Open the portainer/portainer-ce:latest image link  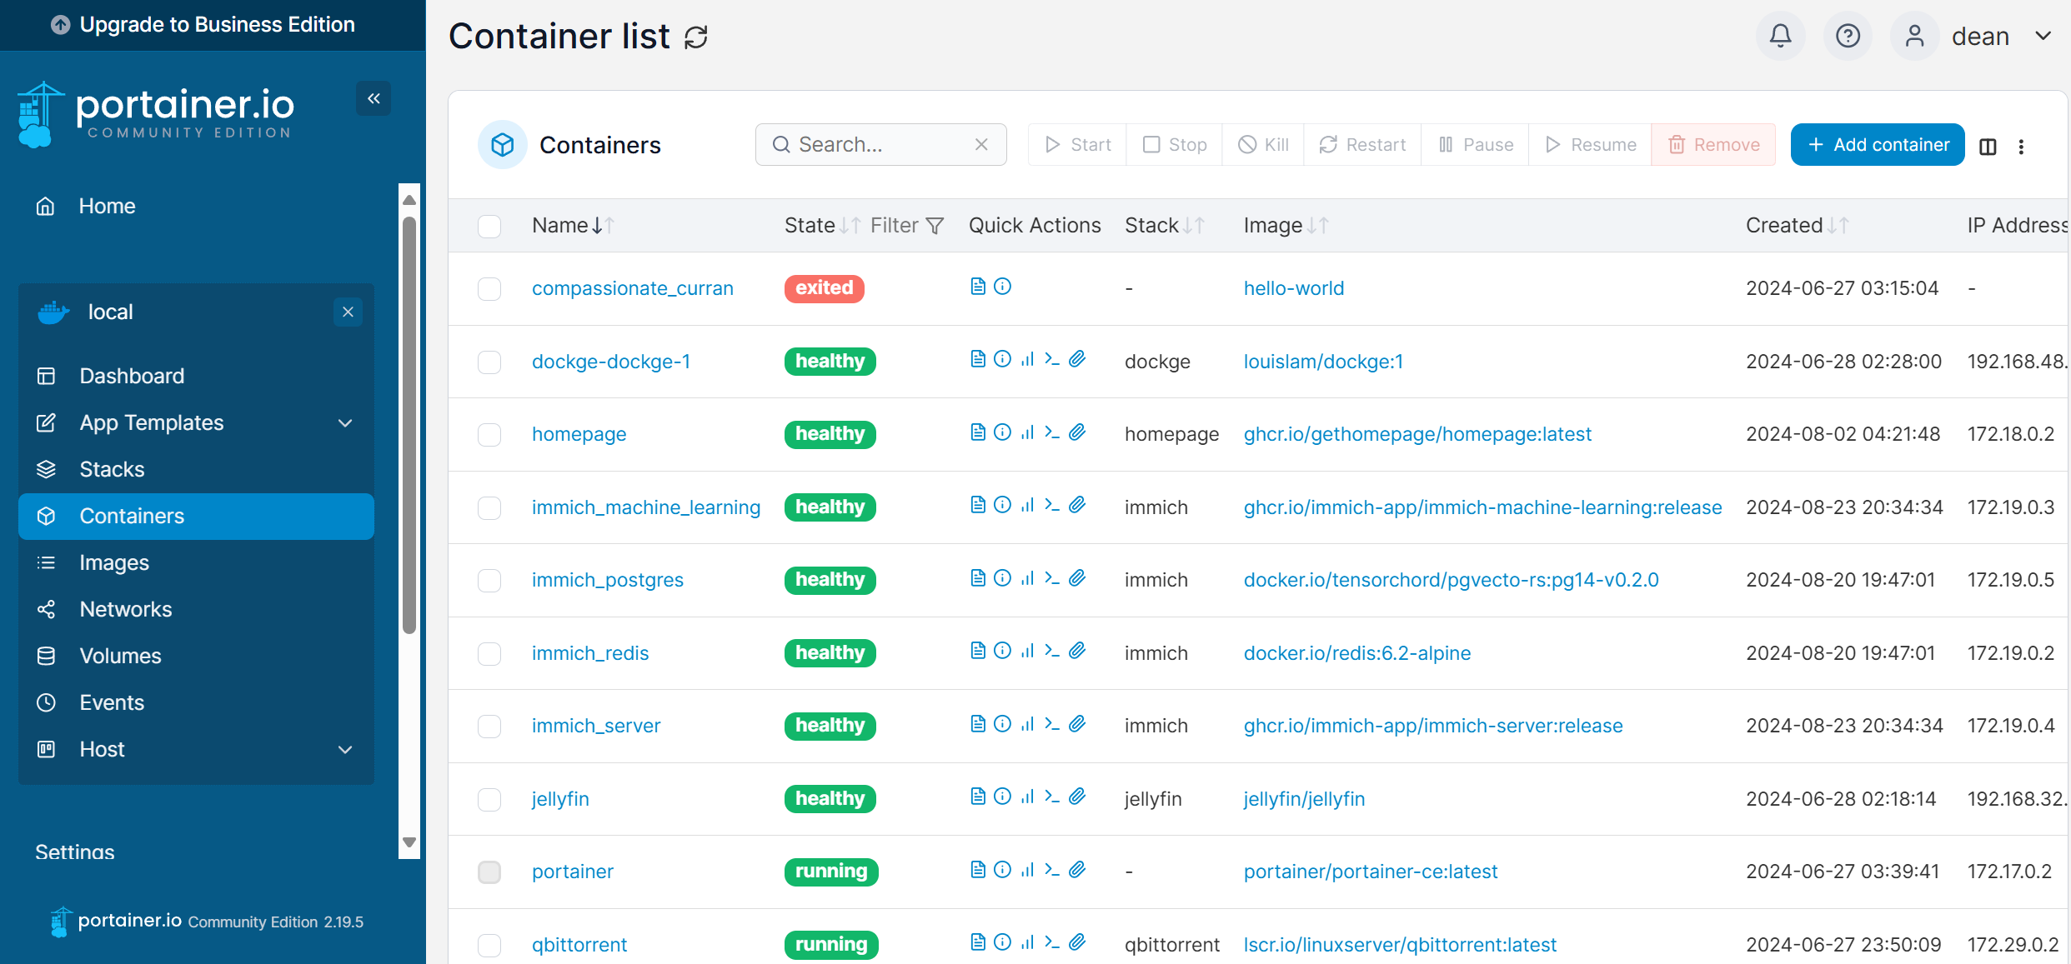(x=1370, y=872)
